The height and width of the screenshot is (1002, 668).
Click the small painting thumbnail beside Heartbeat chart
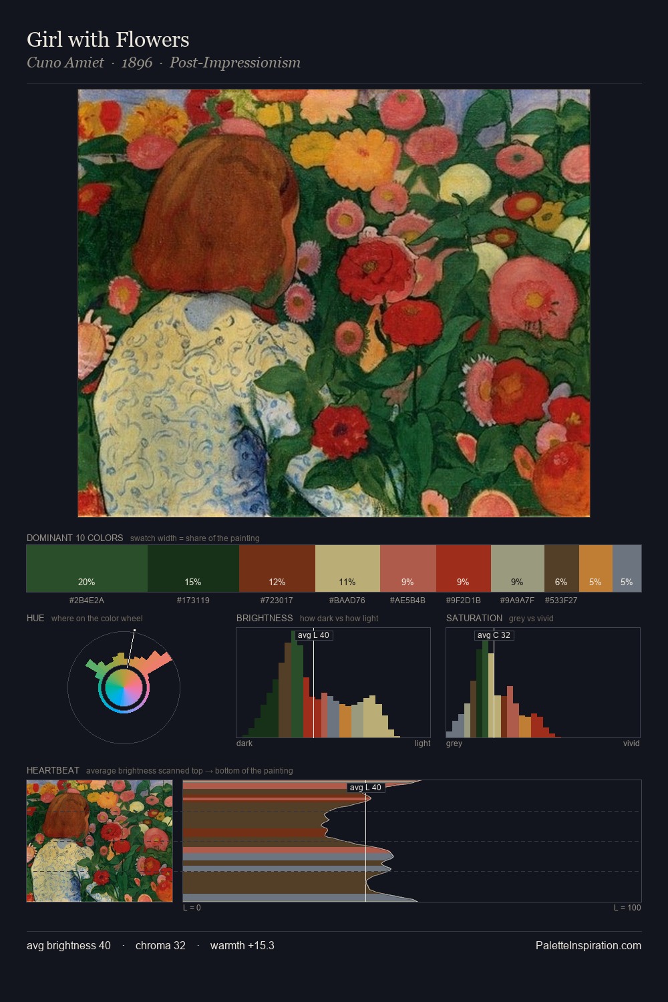pos(100,841)
